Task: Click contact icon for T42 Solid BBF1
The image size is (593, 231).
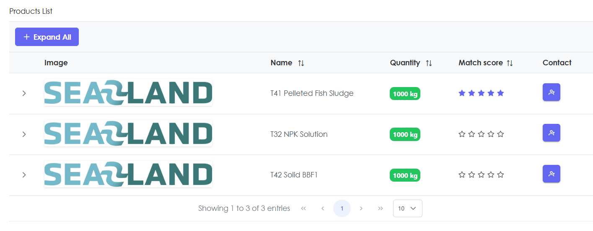Action: coord(551,174)
